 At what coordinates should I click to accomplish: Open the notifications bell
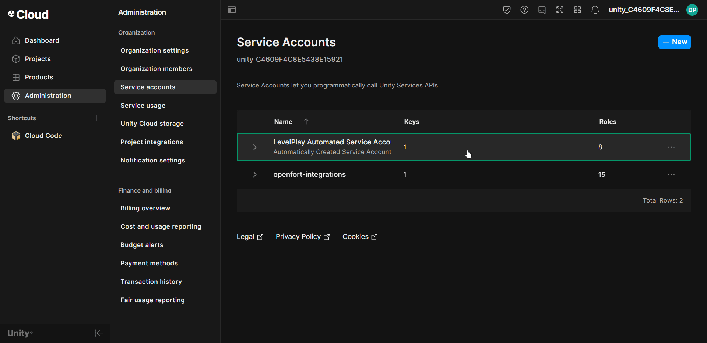[595, 10]
